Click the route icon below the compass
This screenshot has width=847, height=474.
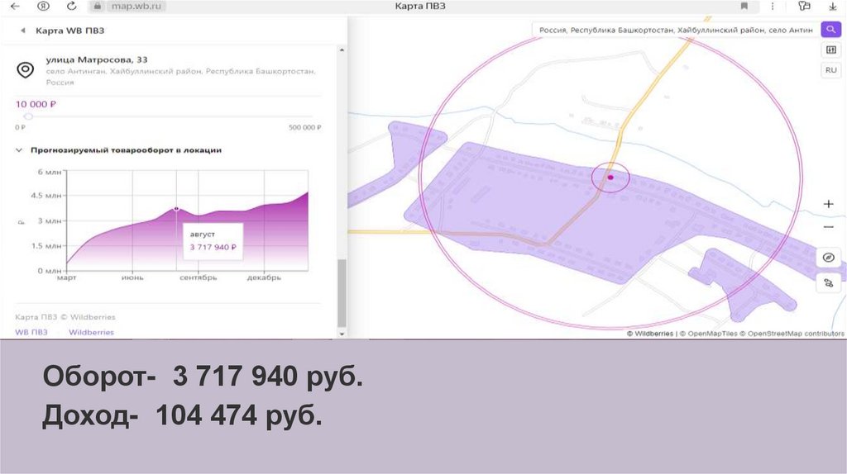(828, 283)
